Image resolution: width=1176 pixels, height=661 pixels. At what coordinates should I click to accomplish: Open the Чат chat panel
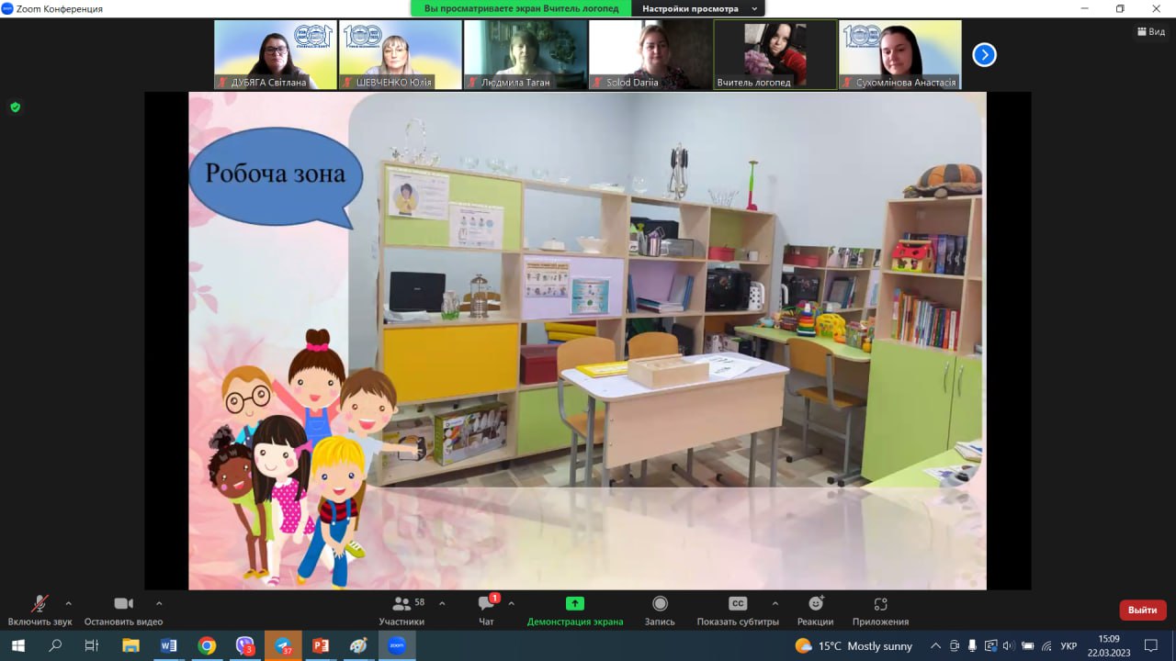coord(486,610)
